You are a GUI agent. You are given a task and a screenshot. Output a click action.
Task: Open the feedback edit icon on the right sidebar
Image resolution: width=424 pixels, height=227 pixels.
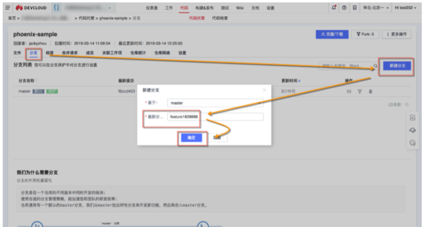(413, 118)
